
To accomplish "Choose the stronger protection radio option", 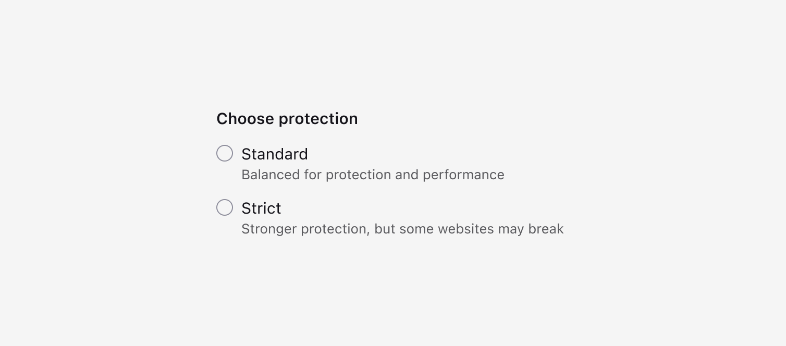I will [x=225, y=207].
